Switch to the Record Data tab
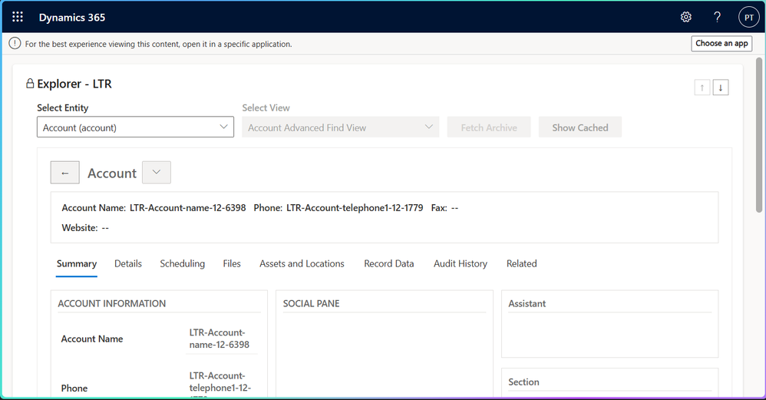 pyautogui.click(x=389, y=264)
